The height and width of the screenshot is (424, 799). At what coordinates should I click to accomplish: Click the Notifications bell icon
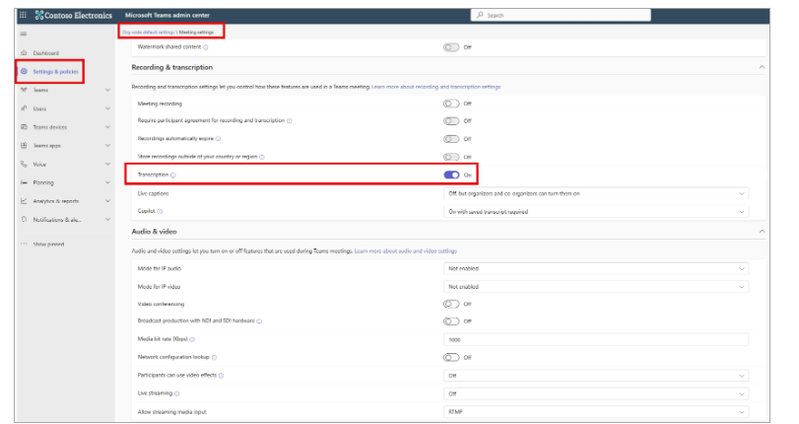point(24,220)
